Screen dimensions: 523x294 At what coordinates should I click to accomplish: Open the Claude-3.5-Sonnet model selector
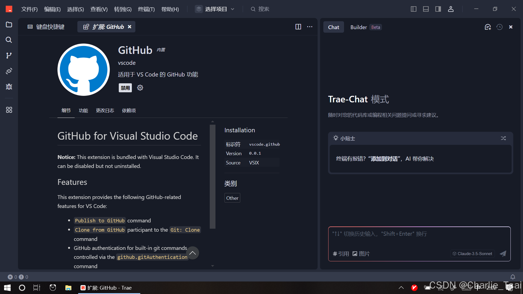(472, 254)
